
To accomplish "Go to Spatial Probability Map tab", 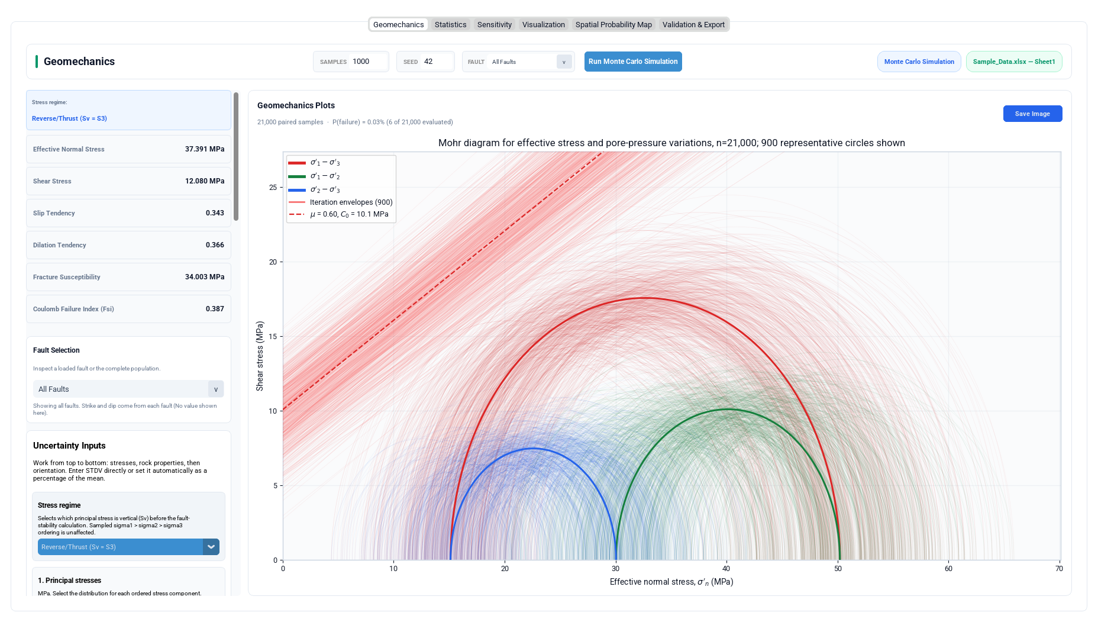I will pos(613,24).
